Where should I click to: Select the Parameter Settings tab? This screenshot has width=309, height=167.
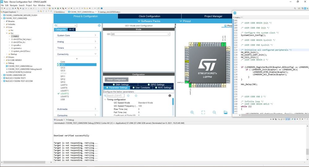[117, 88]
